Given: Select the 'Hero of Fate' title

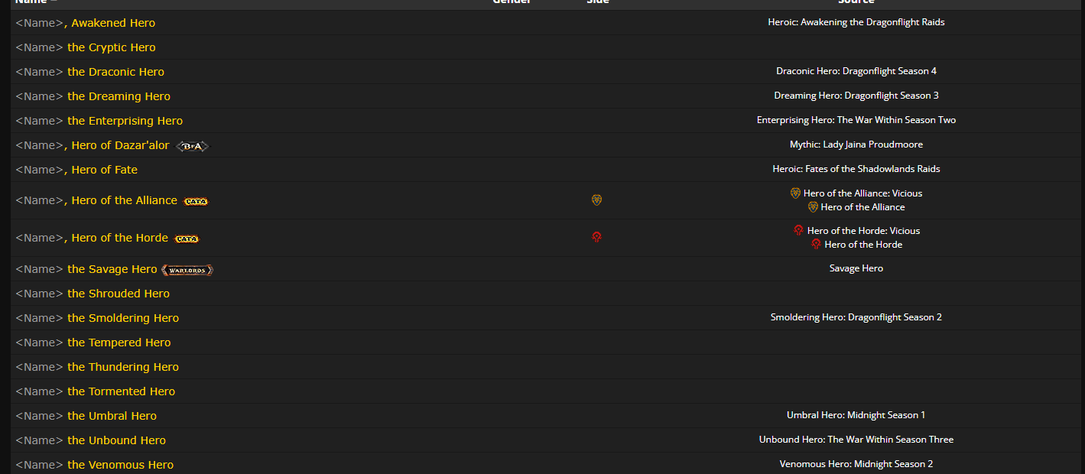Looking at the screenshot, I should click(x=105, y=170).
